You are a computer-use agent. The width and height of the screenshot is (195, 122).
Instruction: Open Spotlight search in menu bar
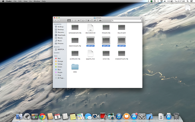187,1
